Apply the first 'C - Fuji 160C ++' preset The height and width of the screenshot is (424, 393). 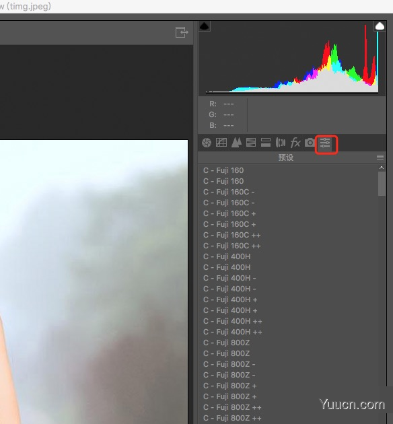pyautogui.click(x=232, y=235)
